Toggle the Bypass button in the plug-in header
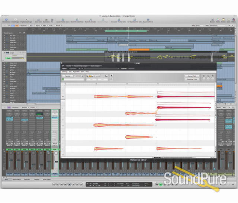 (x=65, y=68)
